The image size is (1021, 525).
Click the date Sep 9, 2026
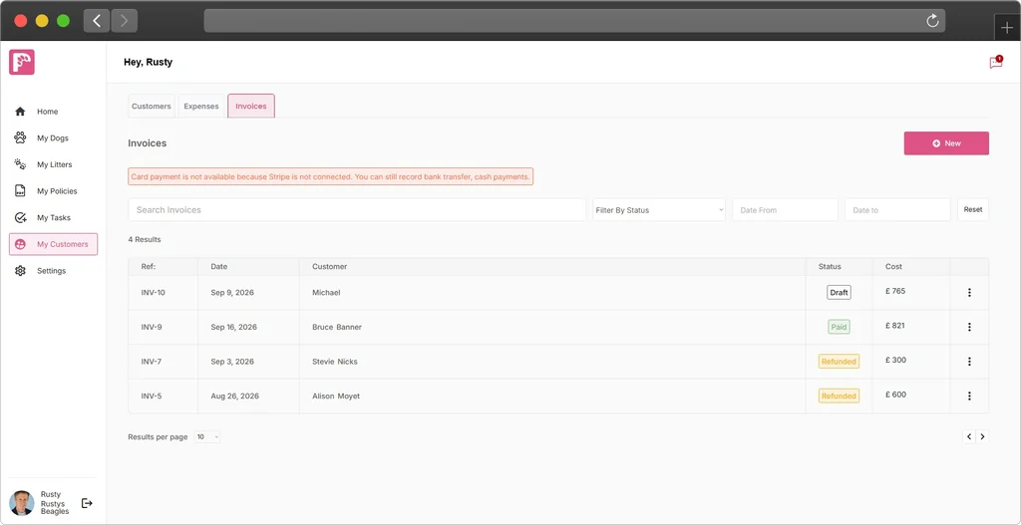pyautogui.click(x=232, y=293)
